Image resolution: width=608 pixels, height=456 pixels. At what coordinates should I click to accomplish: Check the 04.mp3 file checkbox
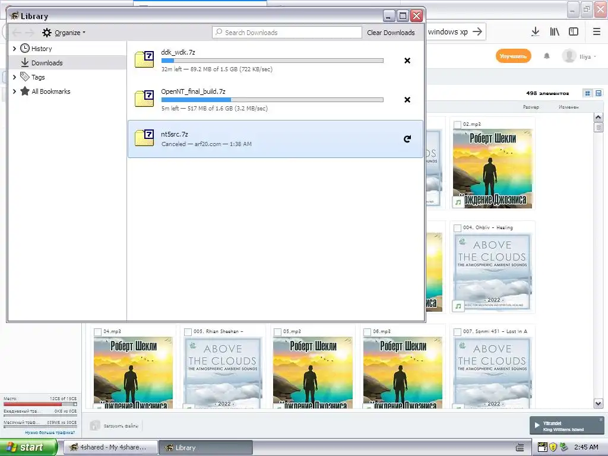pyautogui.click(x=98, y=332)
